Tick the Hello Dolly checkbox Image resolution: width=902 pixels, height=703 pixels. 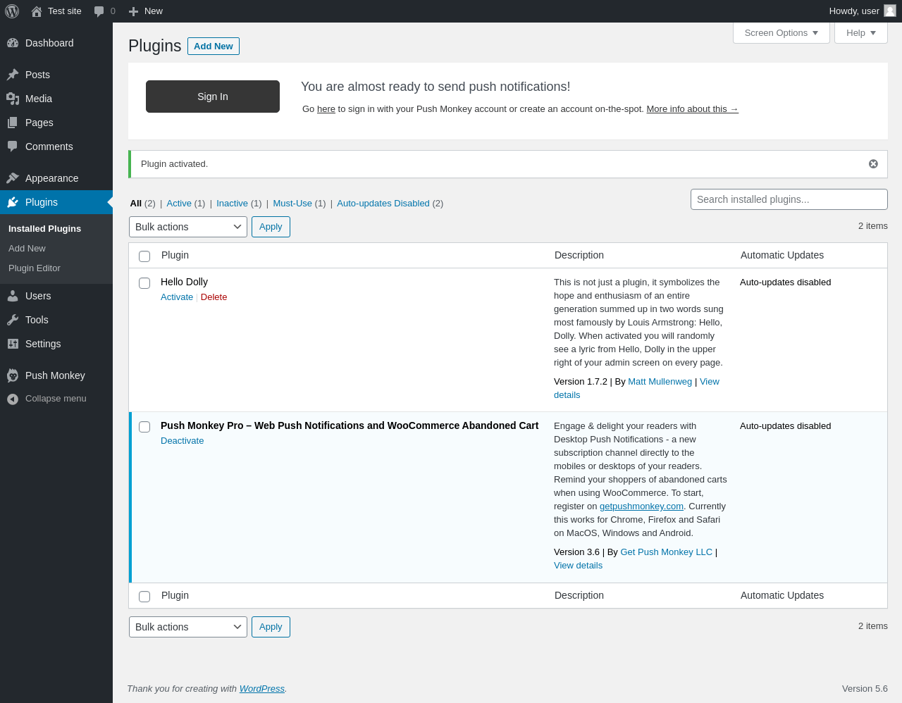click(144, 283)
